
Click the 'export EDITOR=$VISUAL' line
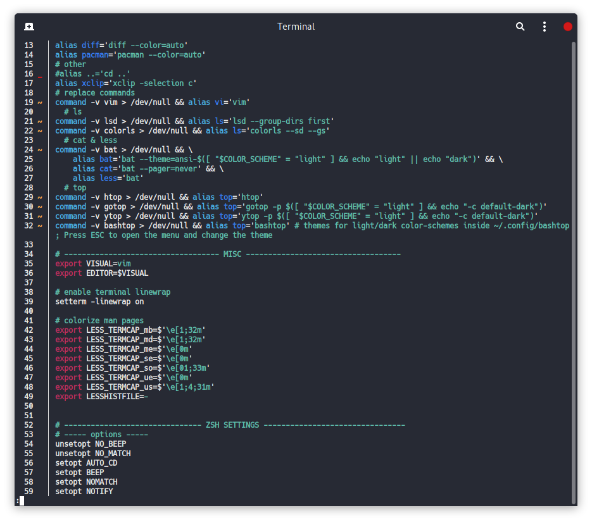pos(102,273)
